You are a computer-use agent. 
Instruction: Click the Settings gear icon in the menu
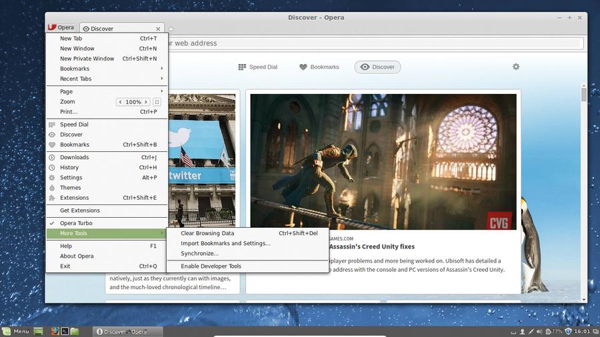point(52,178)
